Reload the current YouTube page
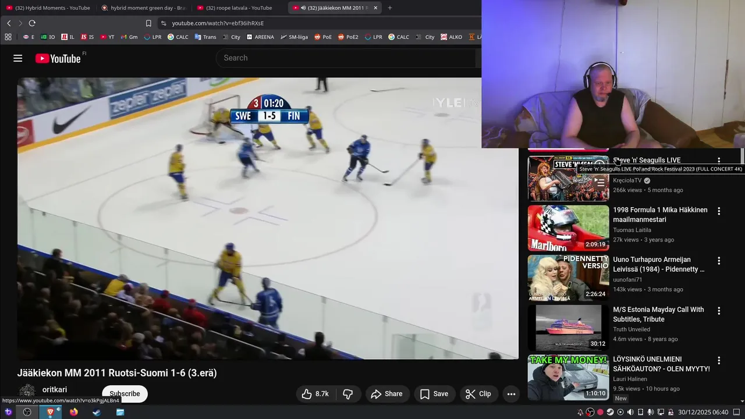Screen dimensions: 745x419 (32, 23)
